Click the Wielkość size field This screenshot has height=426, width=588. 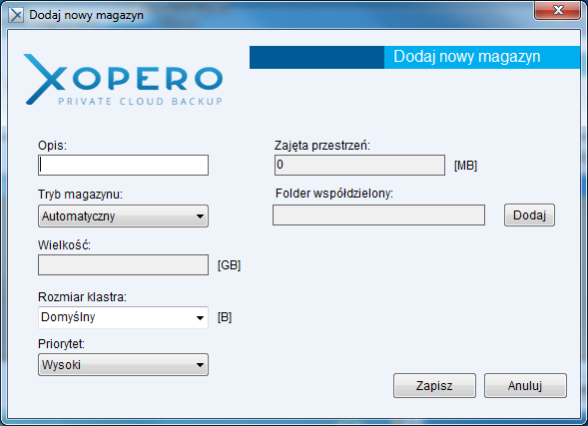[123, 265]
